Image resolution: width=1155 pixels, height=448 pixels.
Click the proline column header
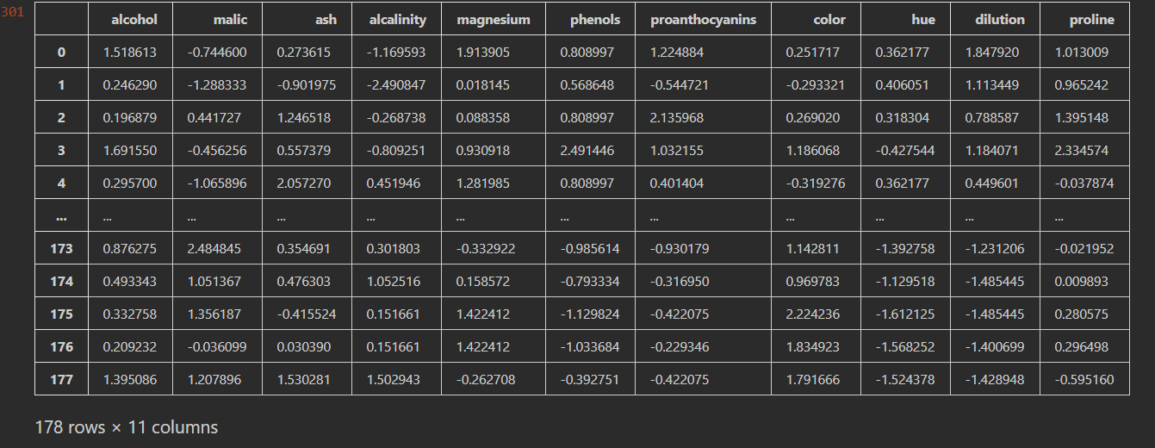1092,19
